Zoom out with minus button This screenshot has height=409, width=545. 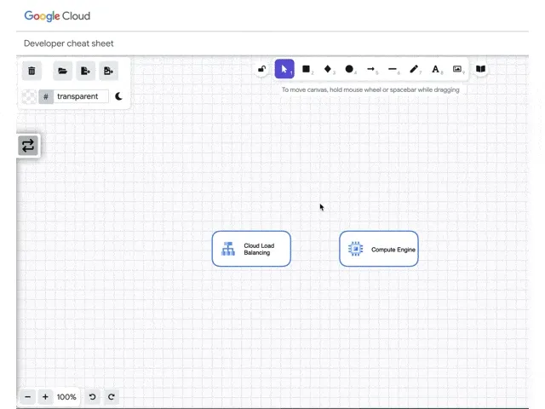point(28,397)
